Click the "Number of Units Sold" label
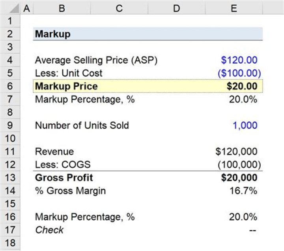Viewport: 284px width, 251px height. 82,126
